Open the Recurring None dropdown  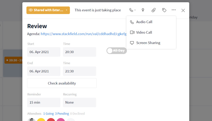79,102
